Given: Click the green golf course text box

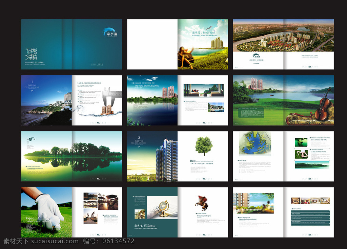Looking at the screenshot, I should click(x=251, y=113).
